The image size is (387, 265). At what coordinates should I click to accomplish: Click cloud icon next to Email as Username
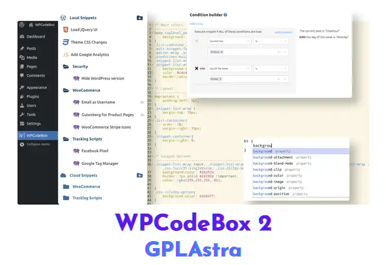pyautogui.click(x=142, y=102)
